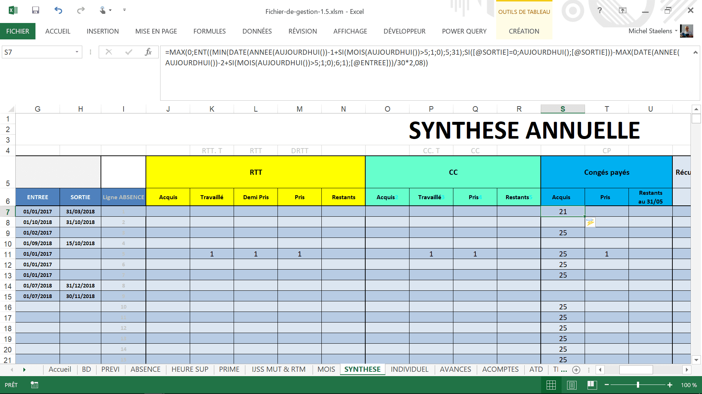Click the zoom in plus button
The width and height of the screenshot is (702, 394).
670,385
